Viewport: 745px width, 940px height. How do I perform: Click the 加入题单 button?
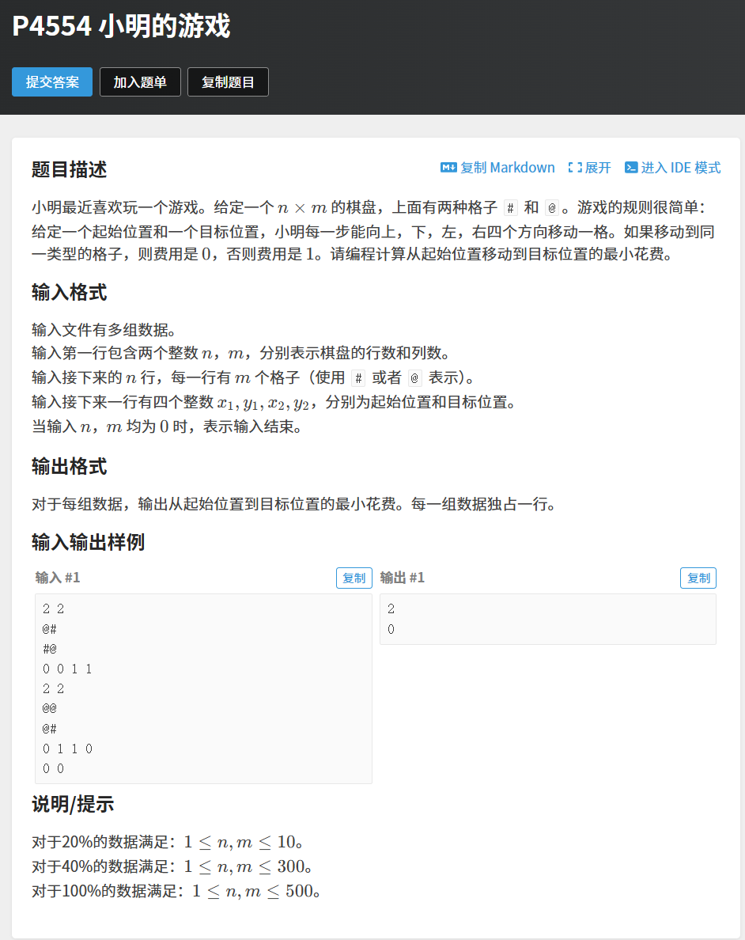click(x=140, y=82)
